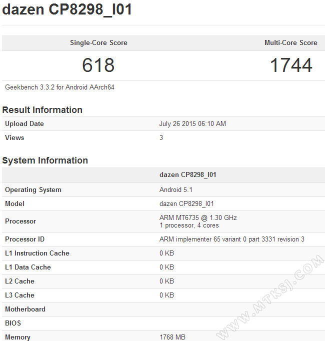The width and height of the screenshot is (325, 341).
Task: Select the L2 Cache 0 KB value
Action: 166,281
